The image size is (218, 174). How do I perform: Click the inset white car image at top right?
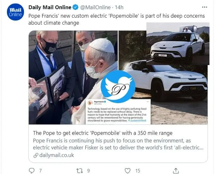(x=178, y=44)
